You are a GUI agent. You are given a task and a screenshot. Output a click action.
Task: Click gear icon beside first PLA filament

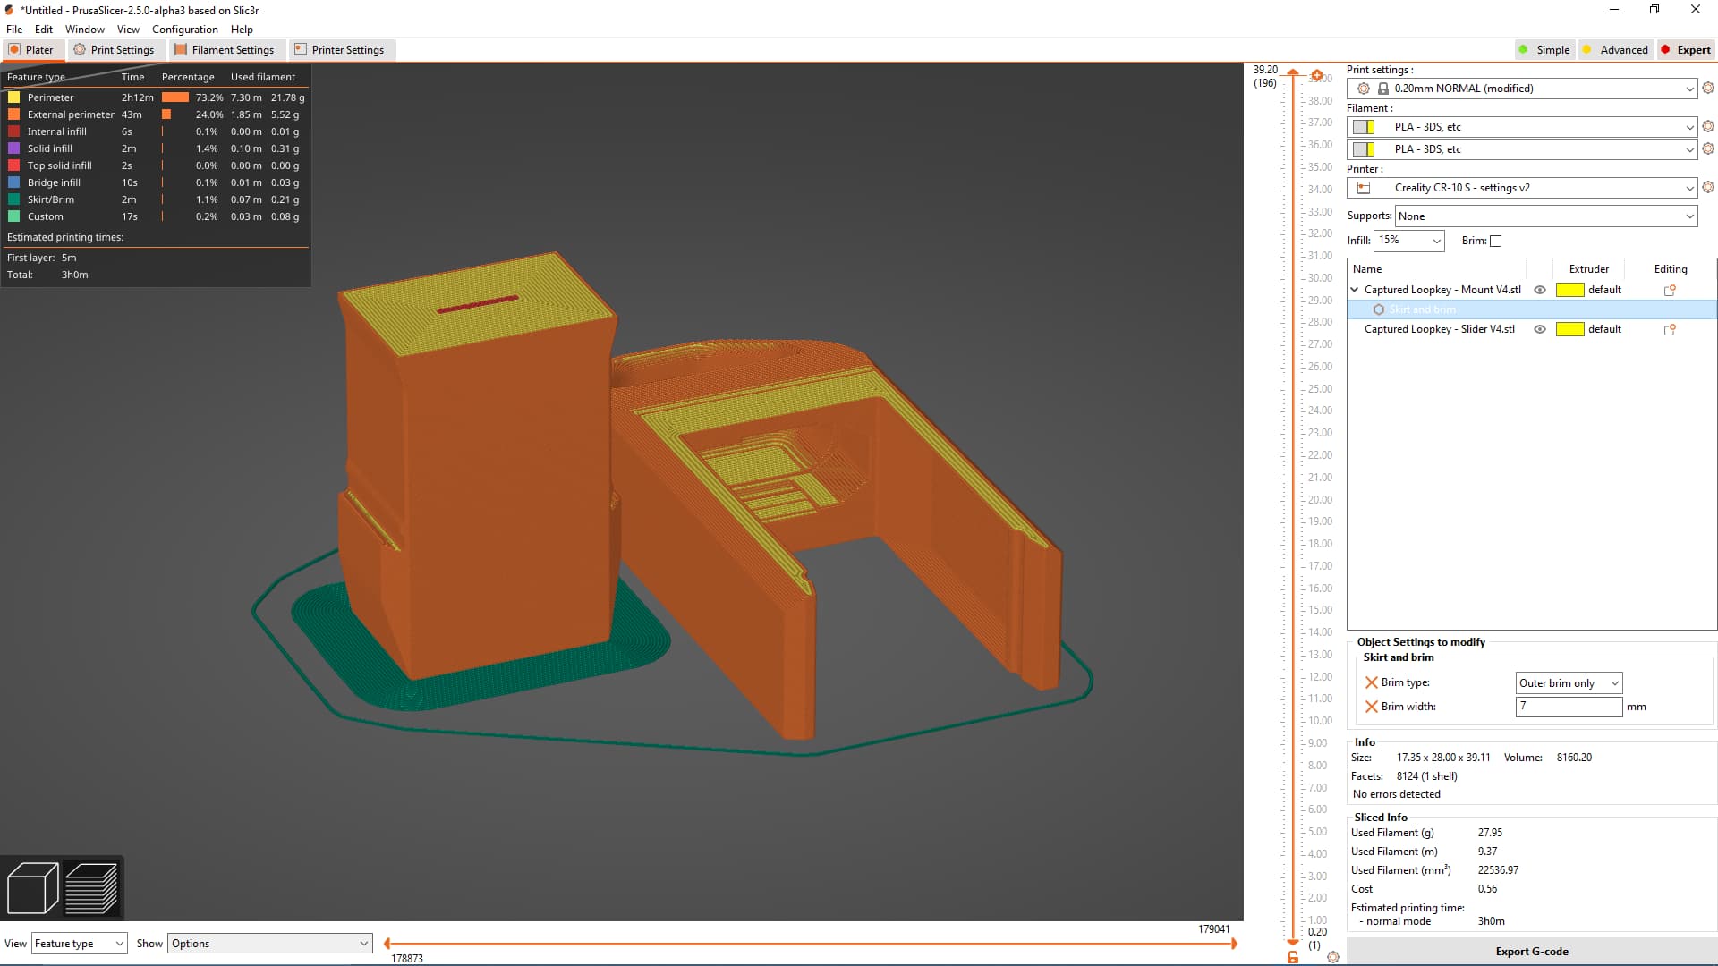1708,127
